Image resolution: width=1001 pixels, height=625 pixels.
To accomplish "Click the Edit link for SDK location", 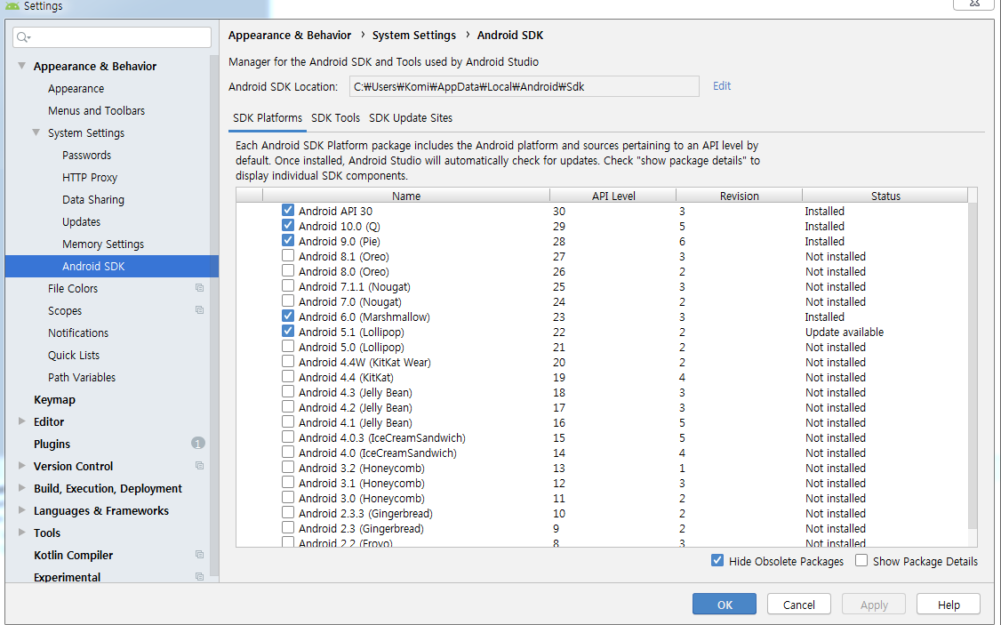I will coord(721,86).
